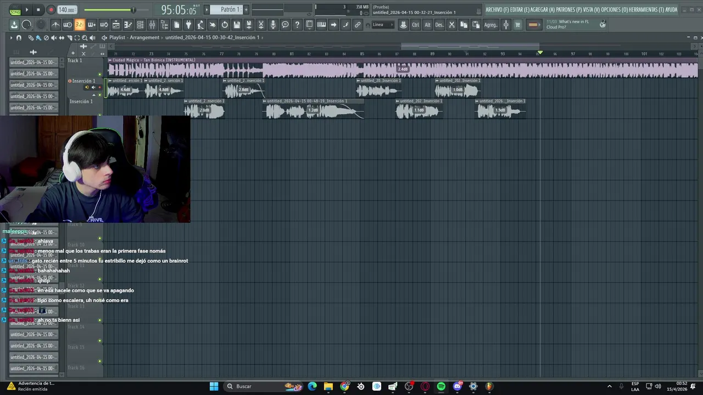Open undo history icon
703x395 pixels.
click(225, 25)
